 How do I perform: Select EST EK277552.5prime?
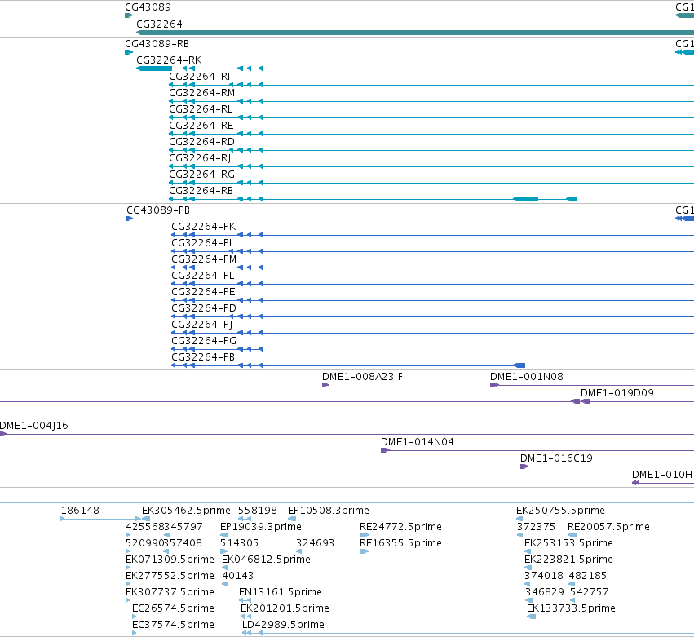pyautogui.click(x=170, y=576)
